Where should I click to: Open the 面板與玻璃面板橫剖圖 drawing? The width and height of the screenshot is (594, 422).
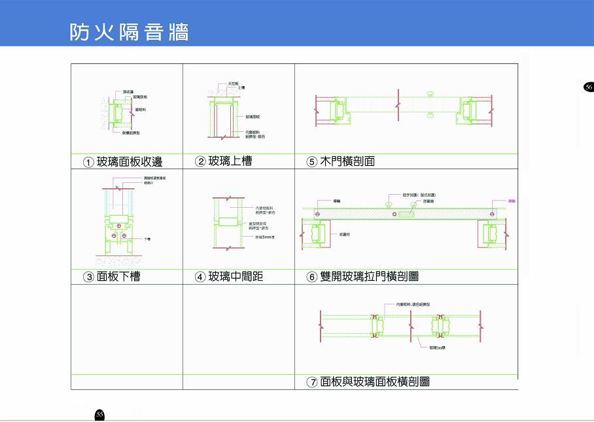402,325
